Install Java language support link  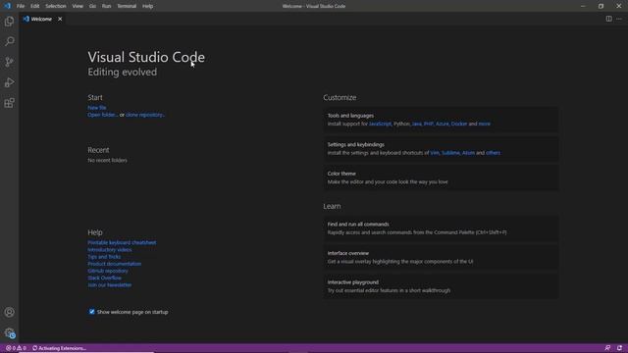pos(416,124)
